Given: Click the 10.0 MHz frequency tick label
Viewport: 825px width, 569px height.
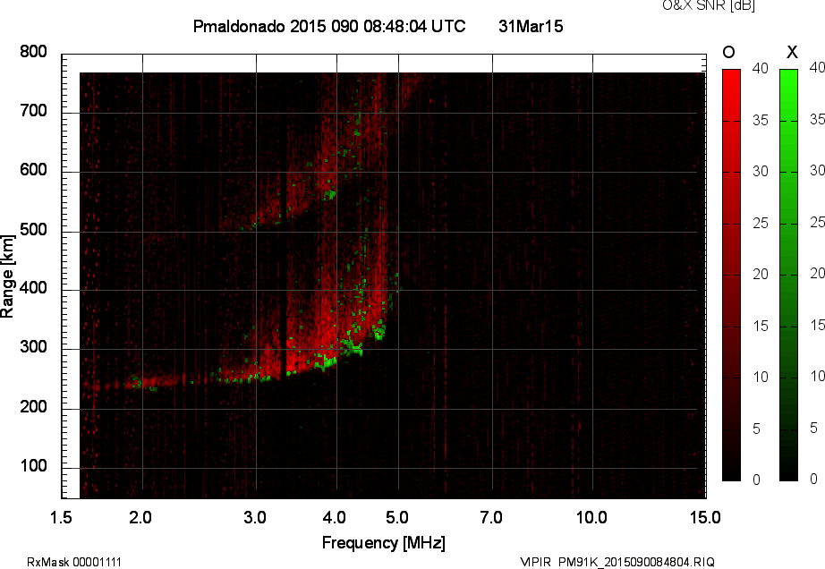Looking at the screenshot, I should click(591, 517).
